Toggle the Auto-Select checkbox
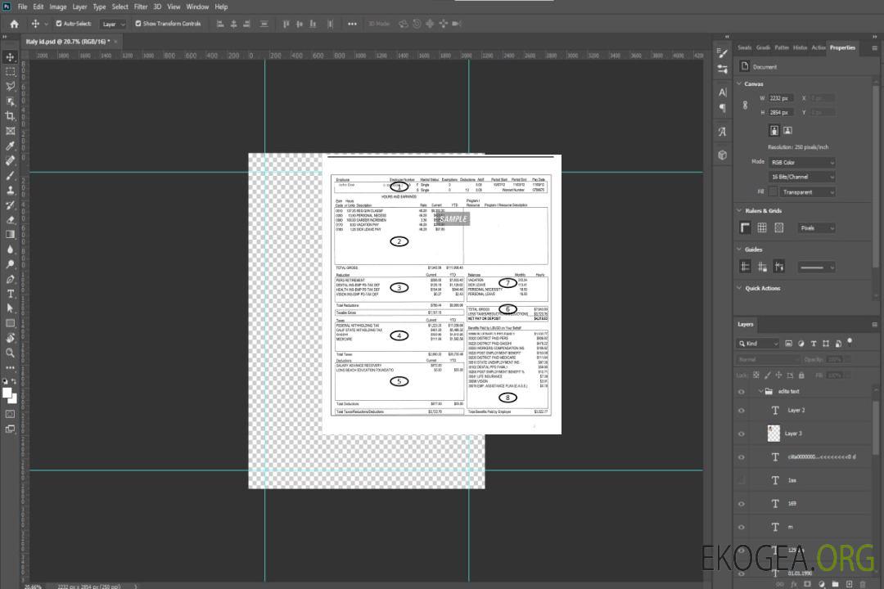Image resolution: width=884 pixels, height=589 pixels. click(x=59, y=24)
